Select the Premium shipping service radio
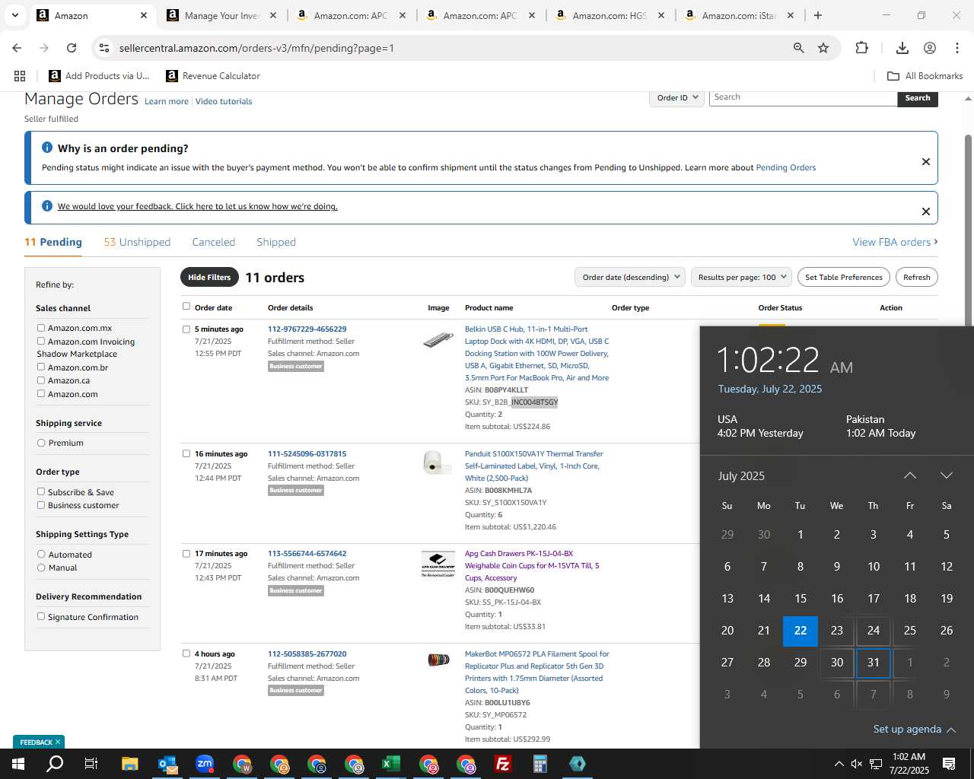 coord(41,443)
